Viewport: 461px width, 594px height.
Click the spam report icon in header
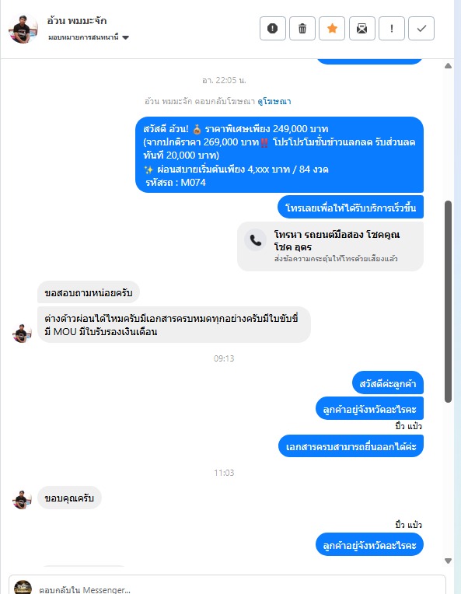(272, 29)
